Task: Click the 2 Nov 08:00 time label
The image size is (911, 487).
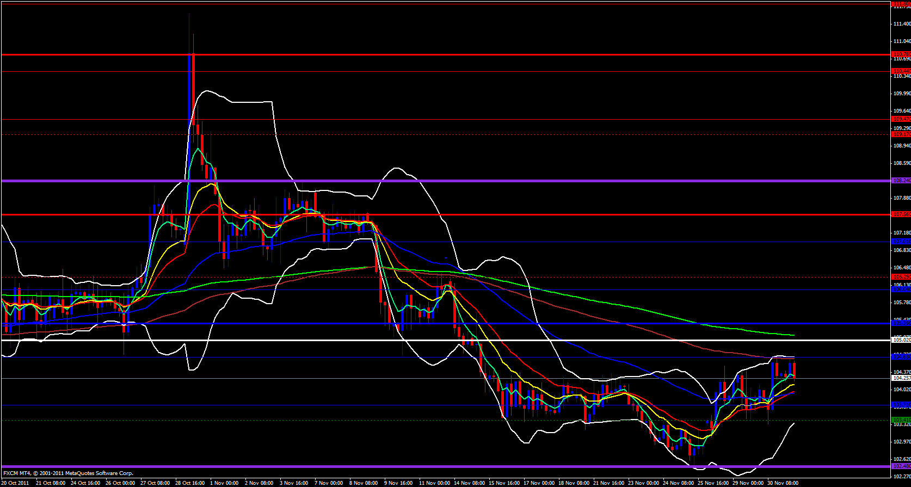Action: (x=259, y=483)
